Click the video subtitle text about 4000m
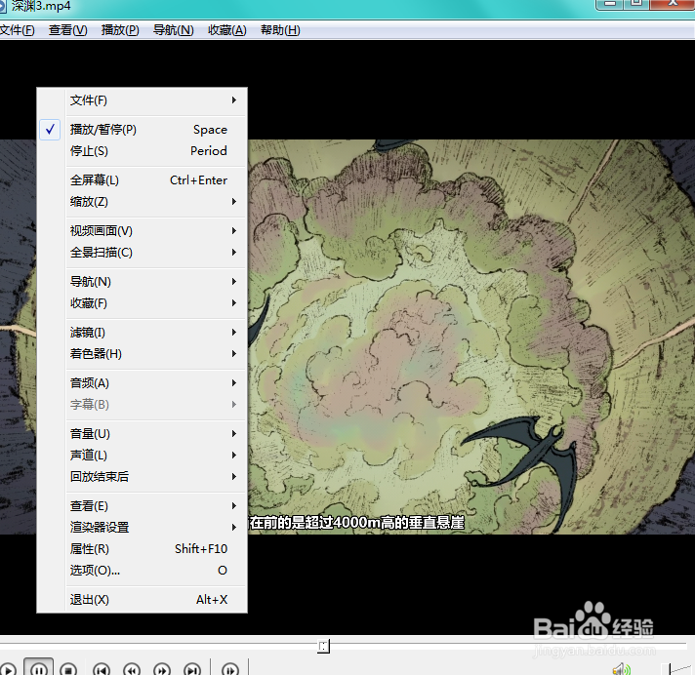This screenshot has height=675, width=695. 357,523
